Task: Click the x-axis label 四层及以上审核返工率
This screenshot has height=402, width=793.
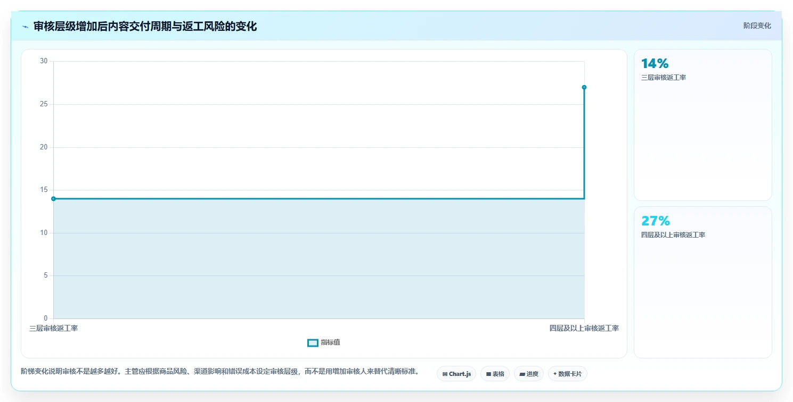Action: tap(584, 329)
